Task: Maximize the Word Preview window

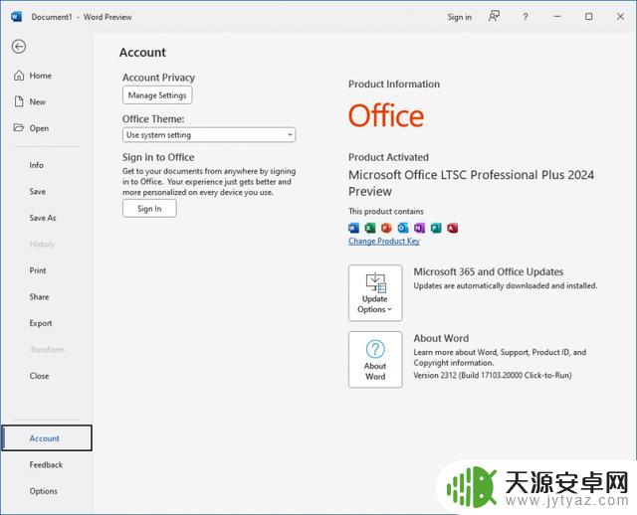Action: click(x=588, y=17)
